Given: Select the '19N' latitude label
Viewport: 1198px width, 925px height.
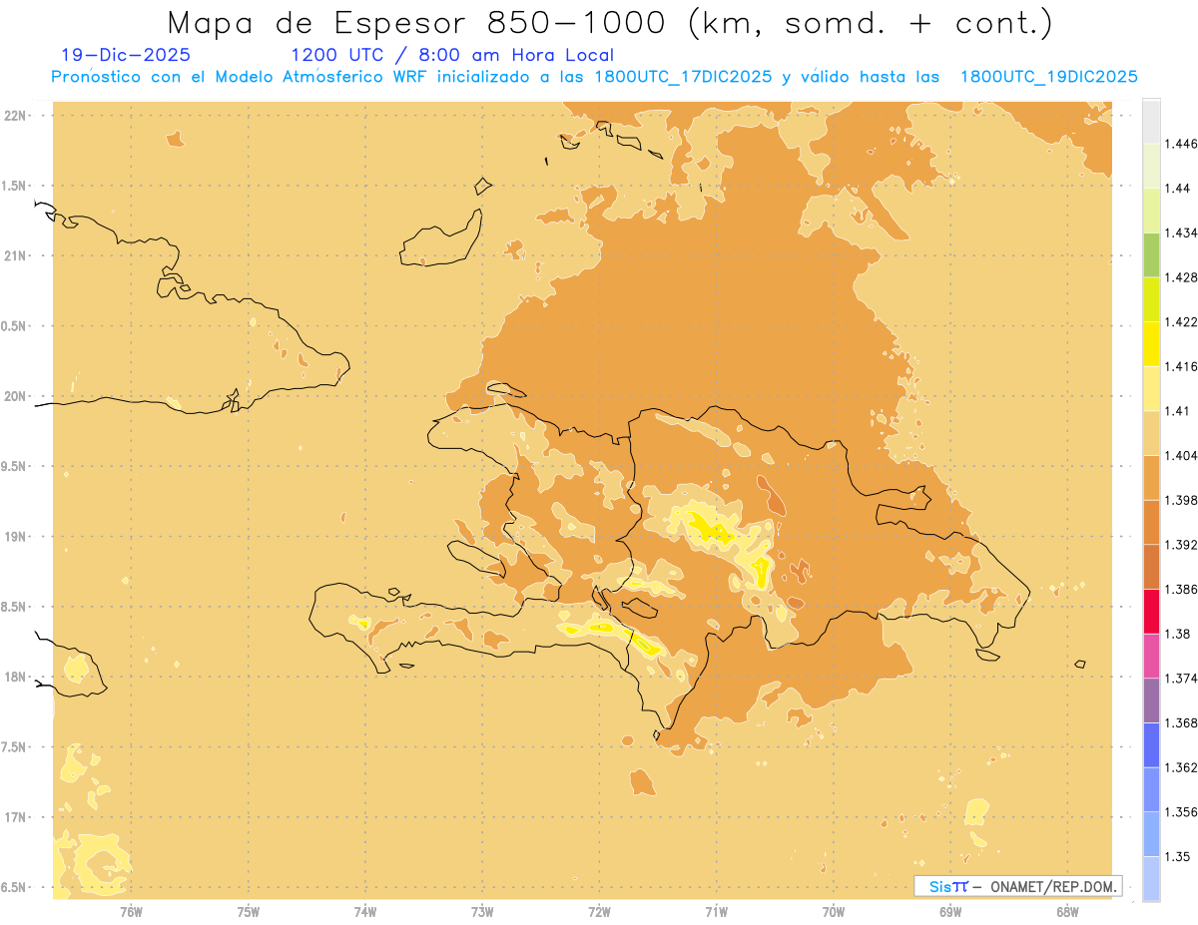Looking at the screenshot, I should coord(16,536).
